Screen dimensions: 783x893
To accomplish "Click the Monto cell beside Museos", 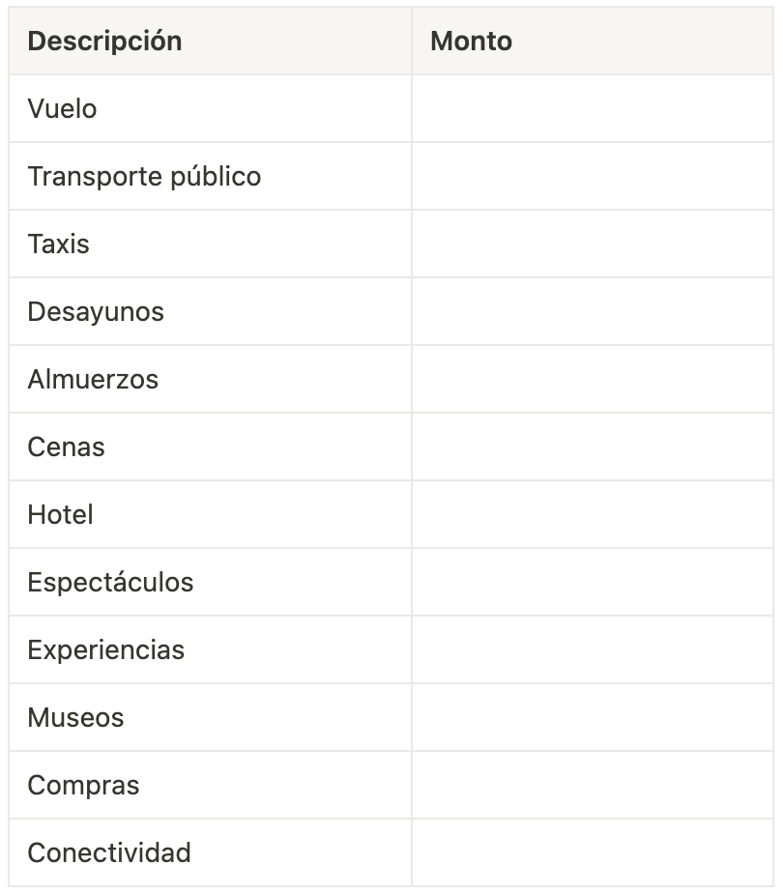I will click(593, 718).
